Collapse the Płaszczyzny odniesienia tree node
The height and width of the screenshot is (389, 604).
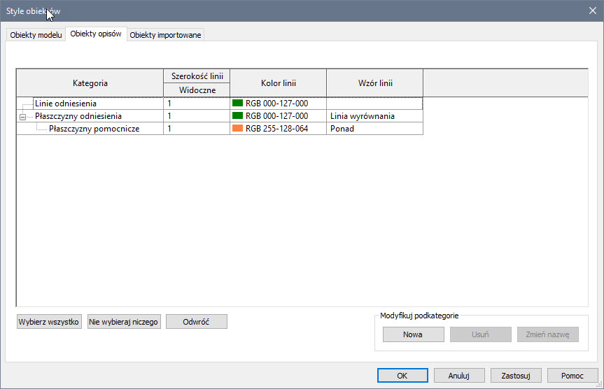23,116
